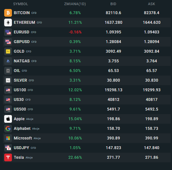Select the Tesla stock name

19,157
